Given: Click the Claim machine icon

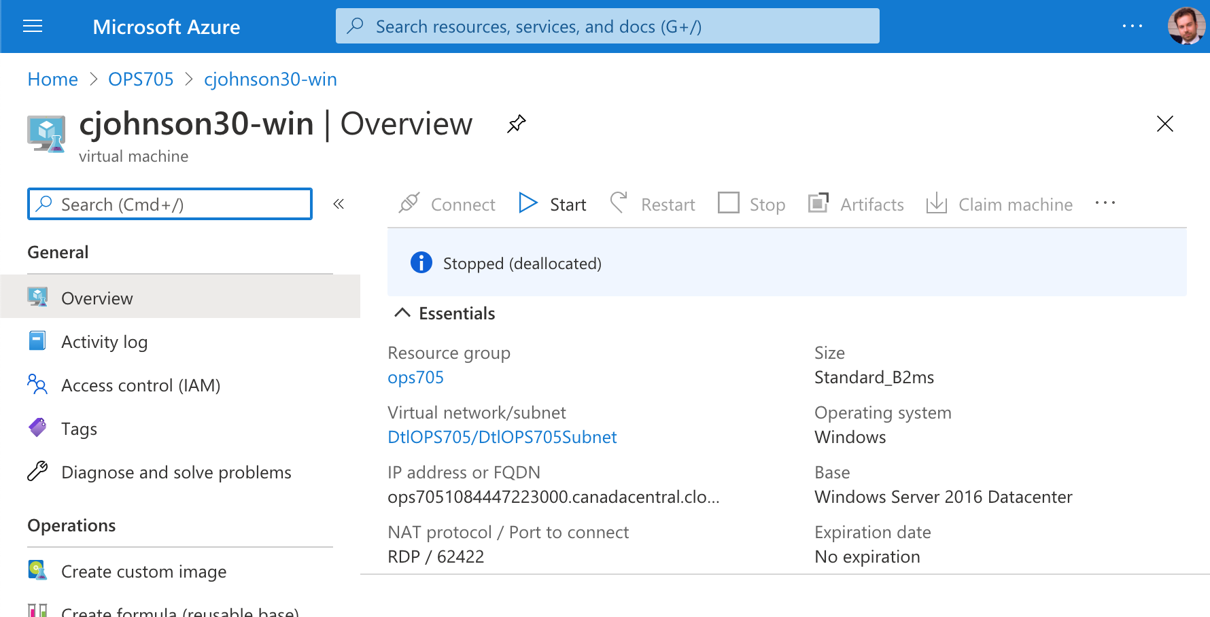Looking at the screenshot, I should pyautogui.click(x=937, y=203).
